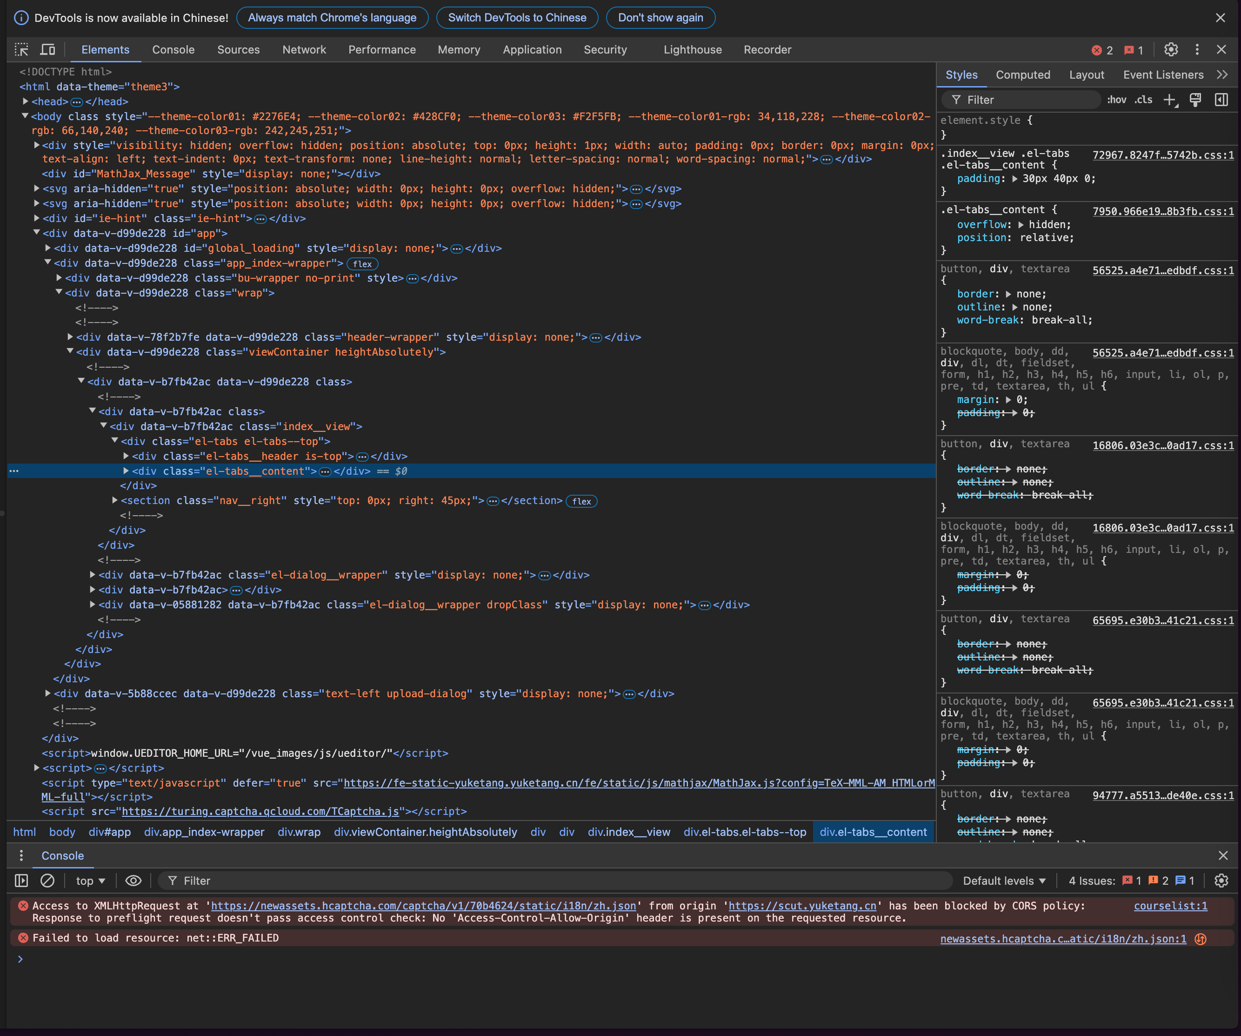Screen dimensions: 1241x1036
Task: Open console settings gear icon
Action: tap(1221, 881)
